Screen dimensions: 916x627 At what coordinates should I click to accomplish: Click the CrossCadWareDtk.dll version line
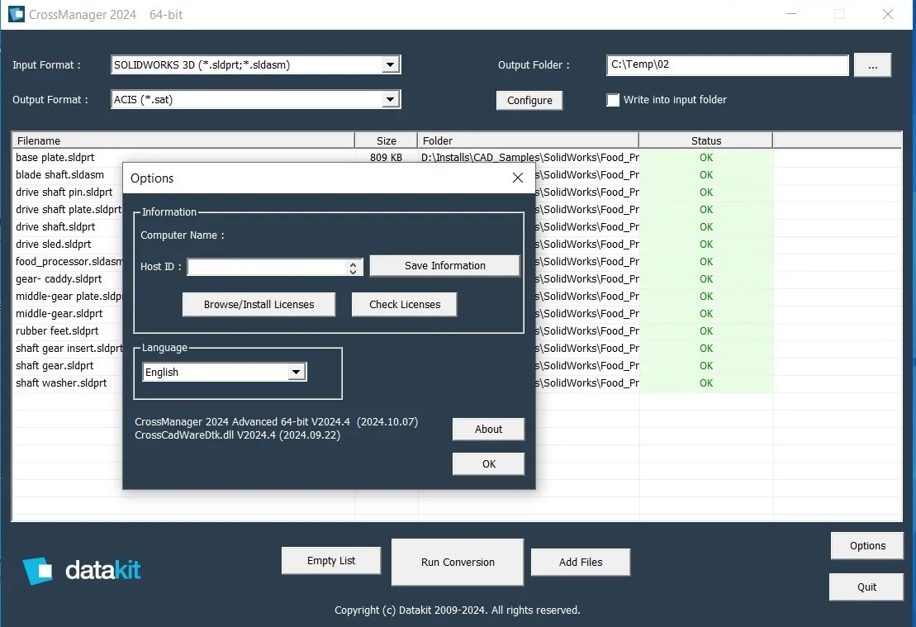pos(237,435)
